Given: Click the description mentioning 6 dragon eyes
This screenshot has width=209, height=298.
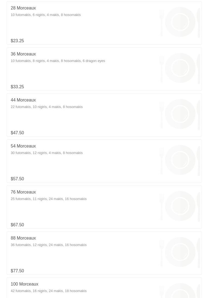Looking at the screenshot, I should pos(58,61).
